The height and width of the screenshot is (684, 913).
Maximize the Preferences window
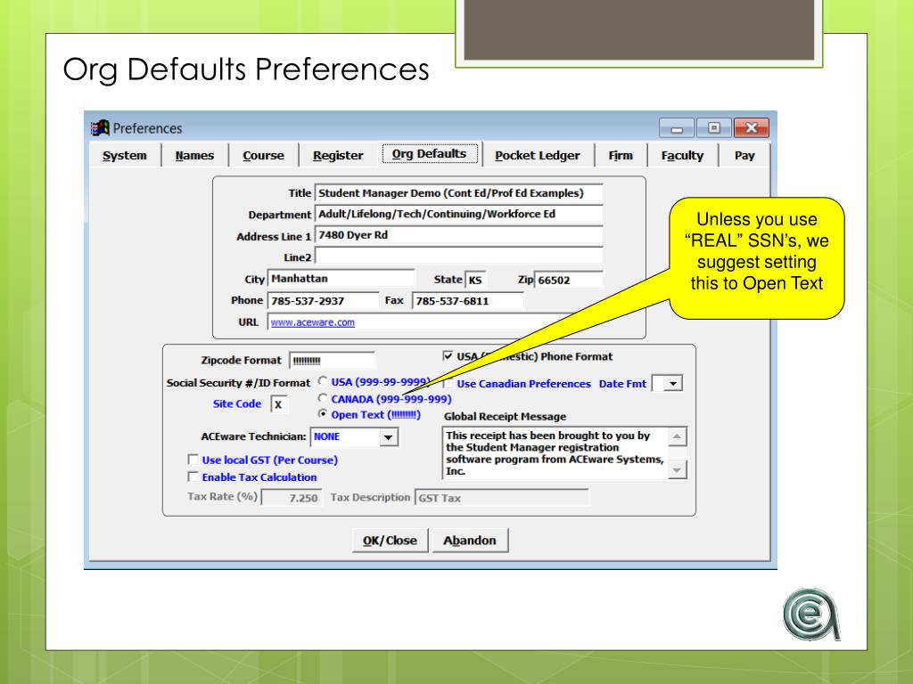[714, 128]
